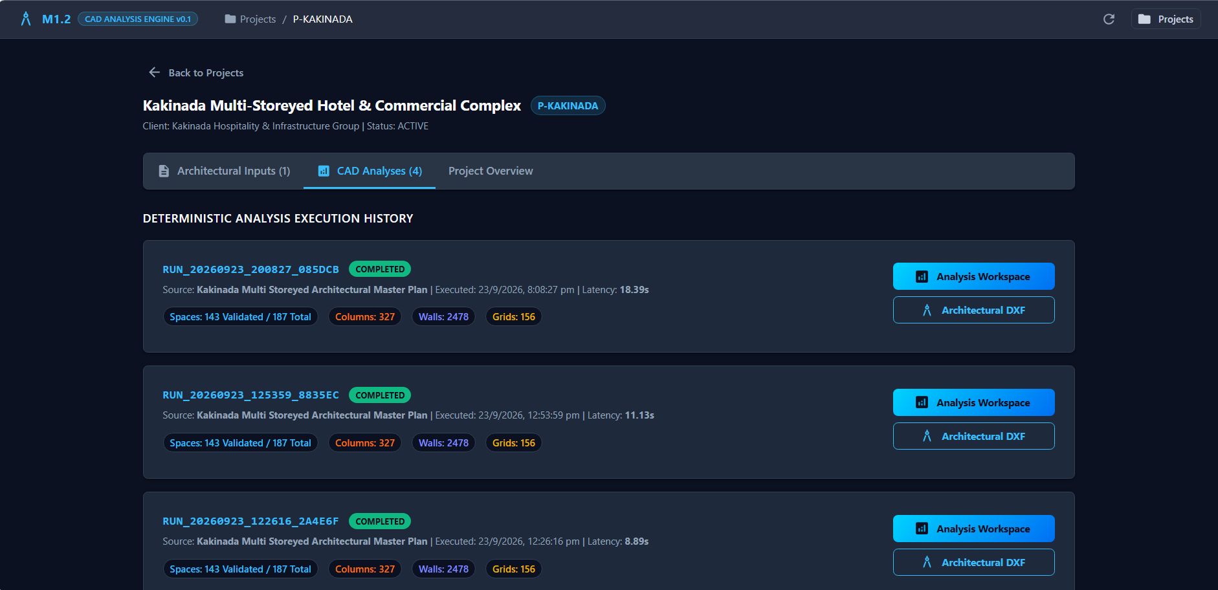Image resolution: width=1218 pixels, height=590 pixels.
Task: Open Projects button in top right
Action: (1166, 19)
